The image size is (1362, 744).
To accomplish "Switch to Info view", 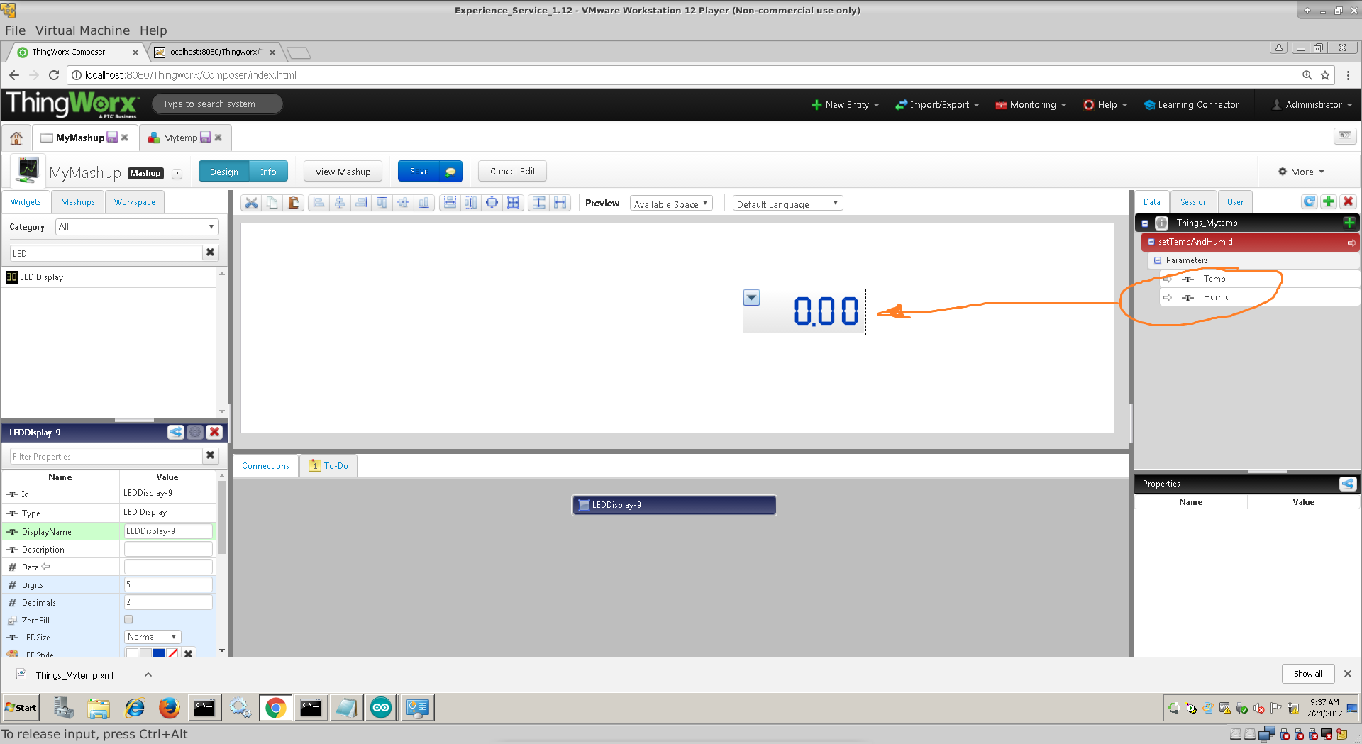I will (x=268, y=172).
